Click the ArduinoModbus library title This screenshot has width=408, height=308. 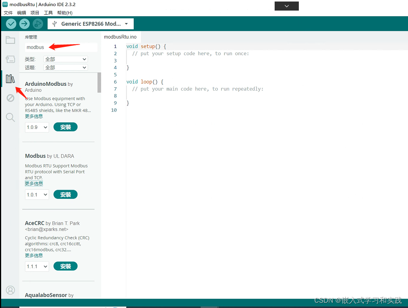click(46, 84)
